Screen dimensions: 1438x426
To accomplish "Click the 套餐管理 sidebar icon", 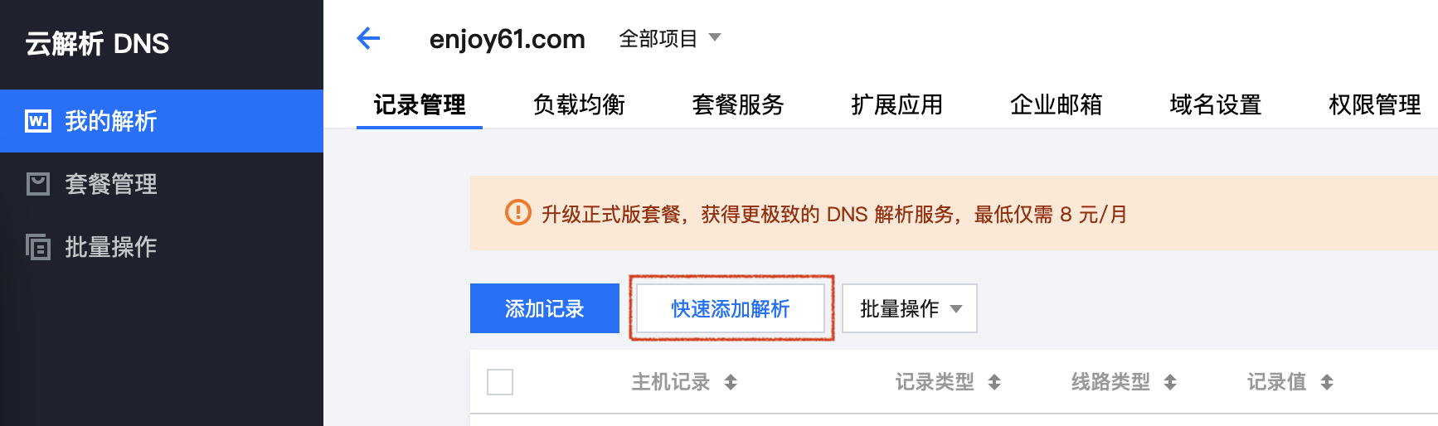I will [38, 184].
